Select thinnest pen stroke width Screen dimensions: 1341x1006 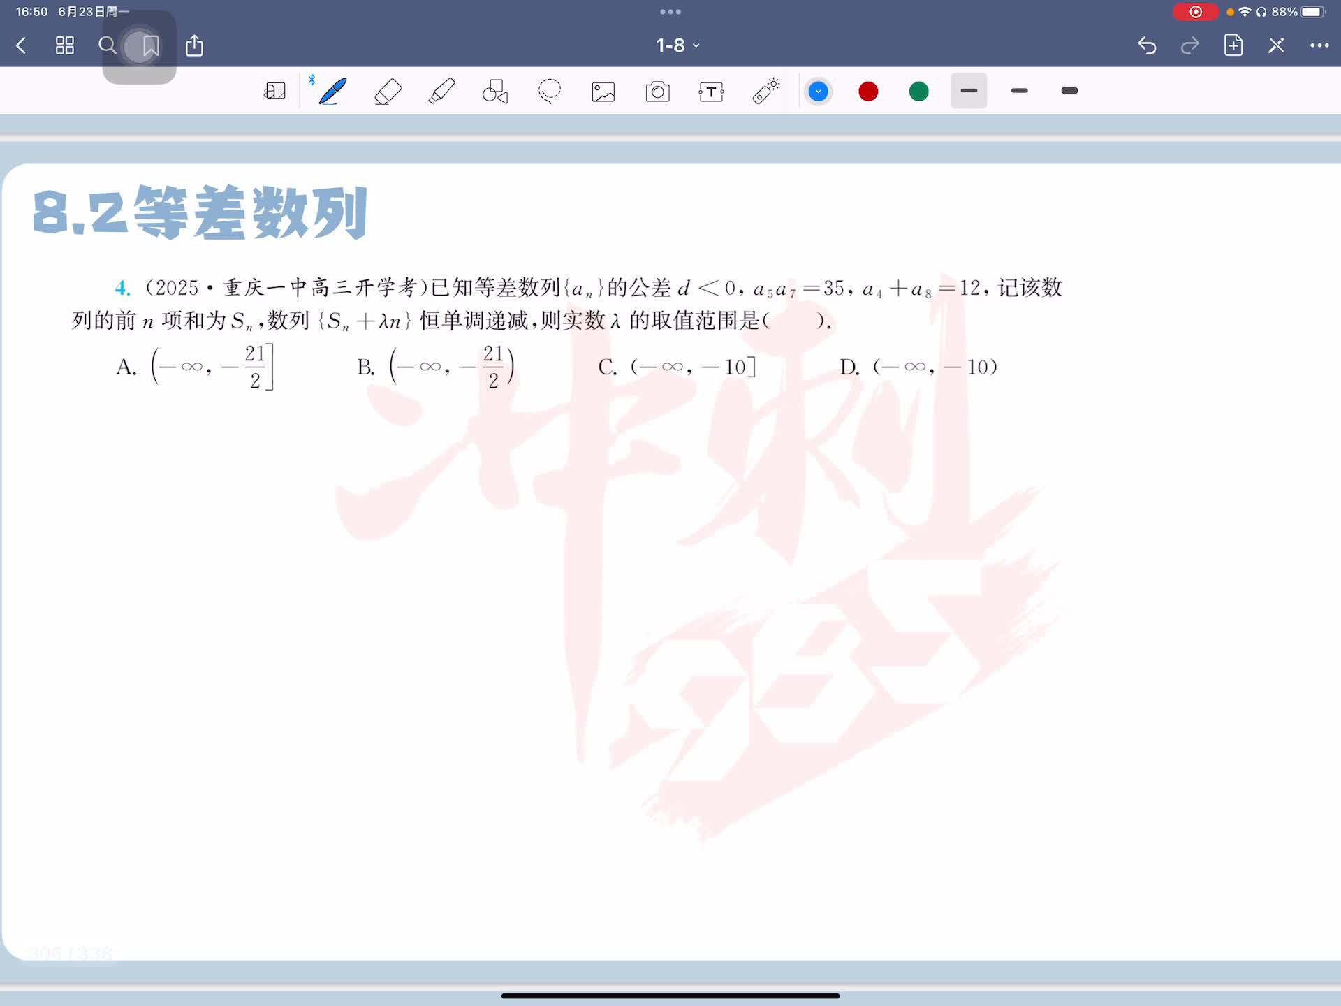pyautogui.click(x=969, y=91)
